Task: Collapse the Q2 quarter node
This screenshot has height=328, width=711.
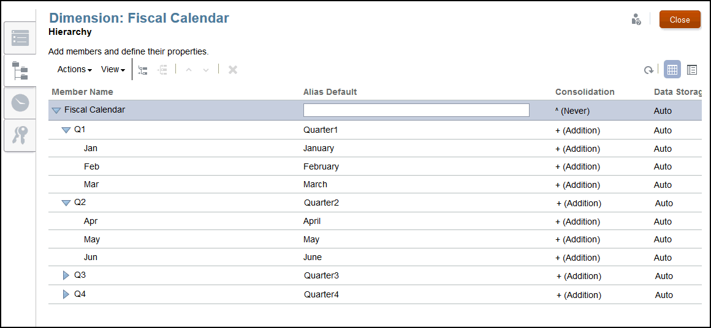Action: point(66,203)
